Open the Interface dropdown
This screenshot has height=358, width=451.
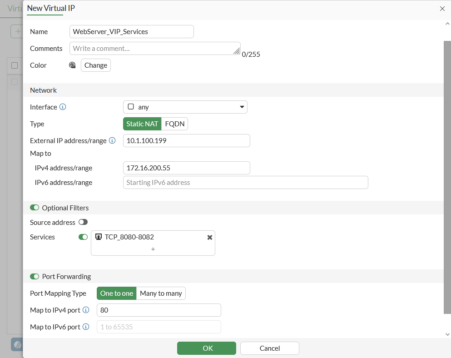tap(185, 107)
